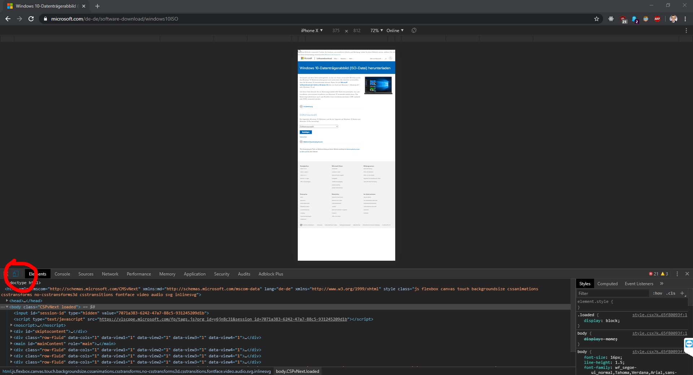Go back to the previous page
The height and width of the screenshot is (375, 693).
click(8, 19)
